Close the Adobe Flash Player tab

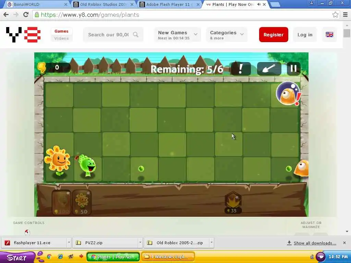(198, 4)
